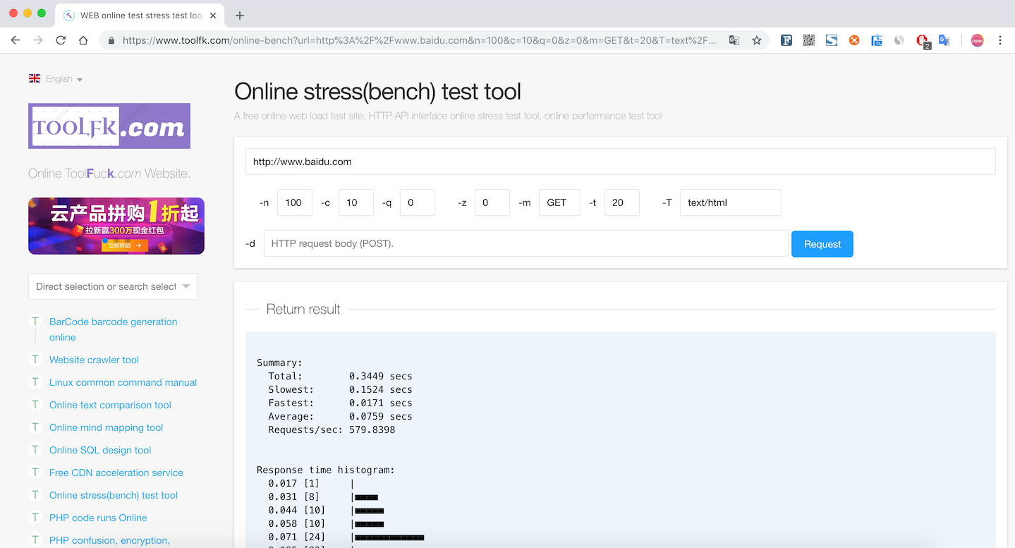Screen dimensions: 1015x548
Task: Open Linux common command manual link
Action: (x=123, y=382)
